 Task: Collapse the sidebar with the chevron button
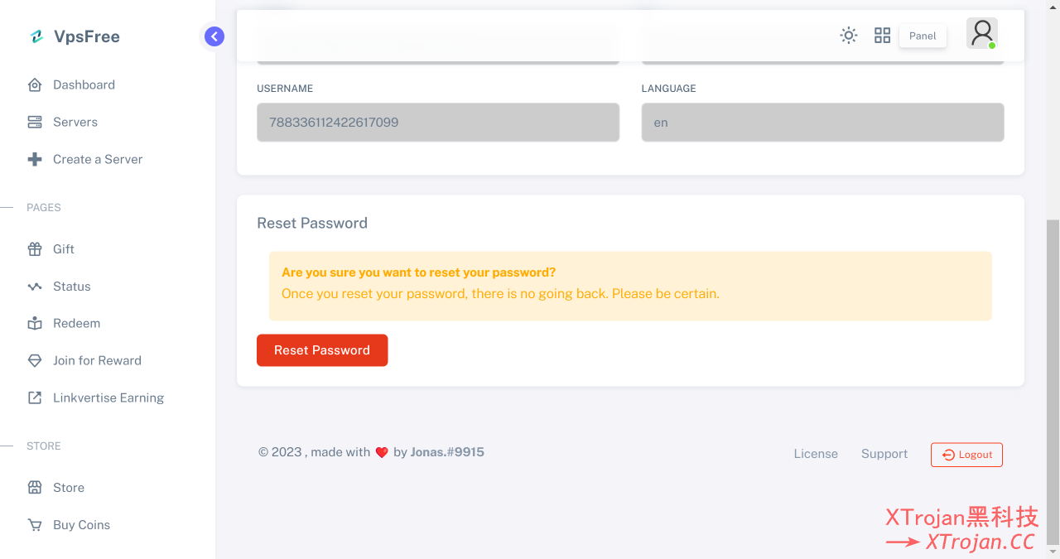tap(214, 36)
